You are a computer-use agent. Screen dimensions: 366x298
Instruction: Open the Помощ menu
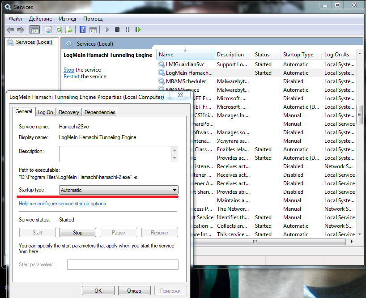(x=93, y=19)
